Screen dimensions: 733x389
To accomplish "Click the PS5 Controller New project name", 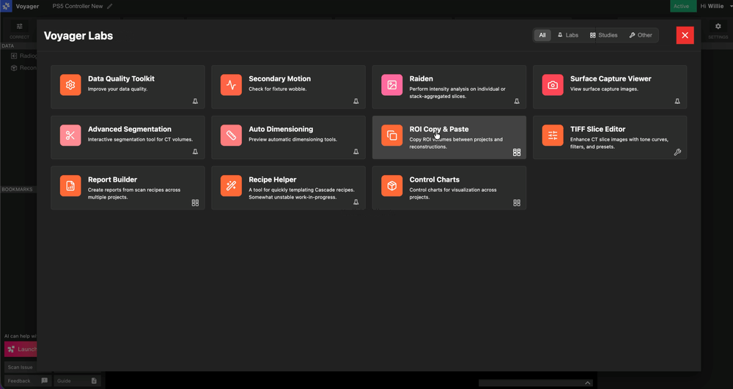I will pyautogui.click(x=78, y=6).
